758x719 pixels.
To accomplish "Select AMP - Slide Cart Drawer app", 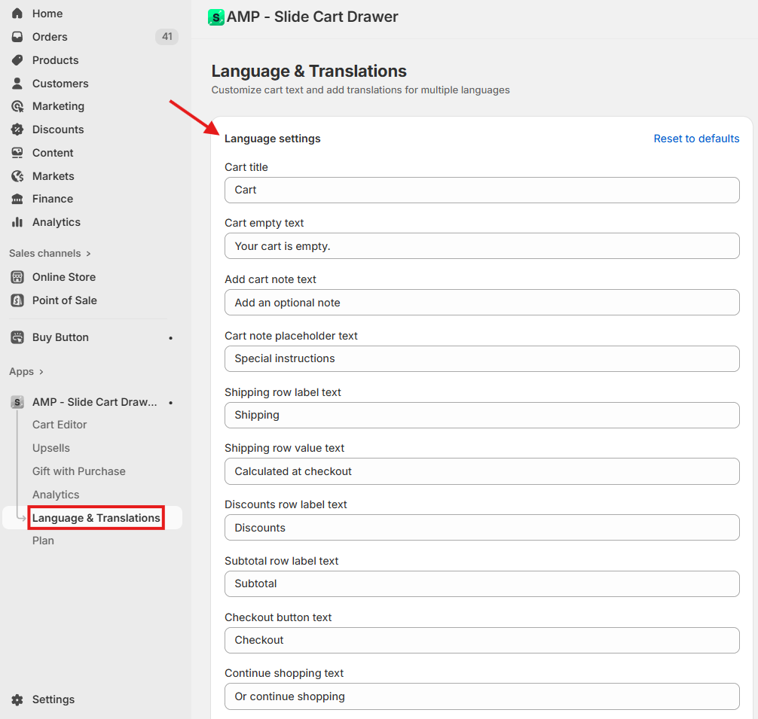I will click(x=95, y=402).
